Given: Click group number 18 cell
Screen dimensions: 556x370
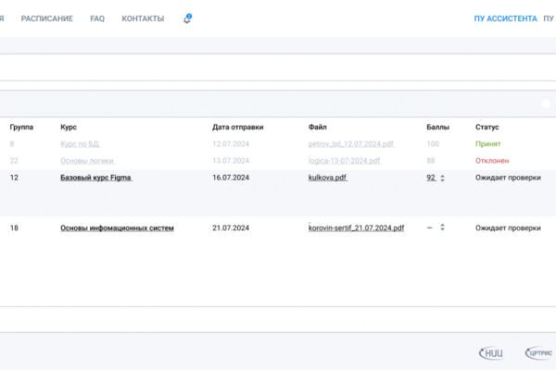Looking at the screenshot, I should [14, 228].
